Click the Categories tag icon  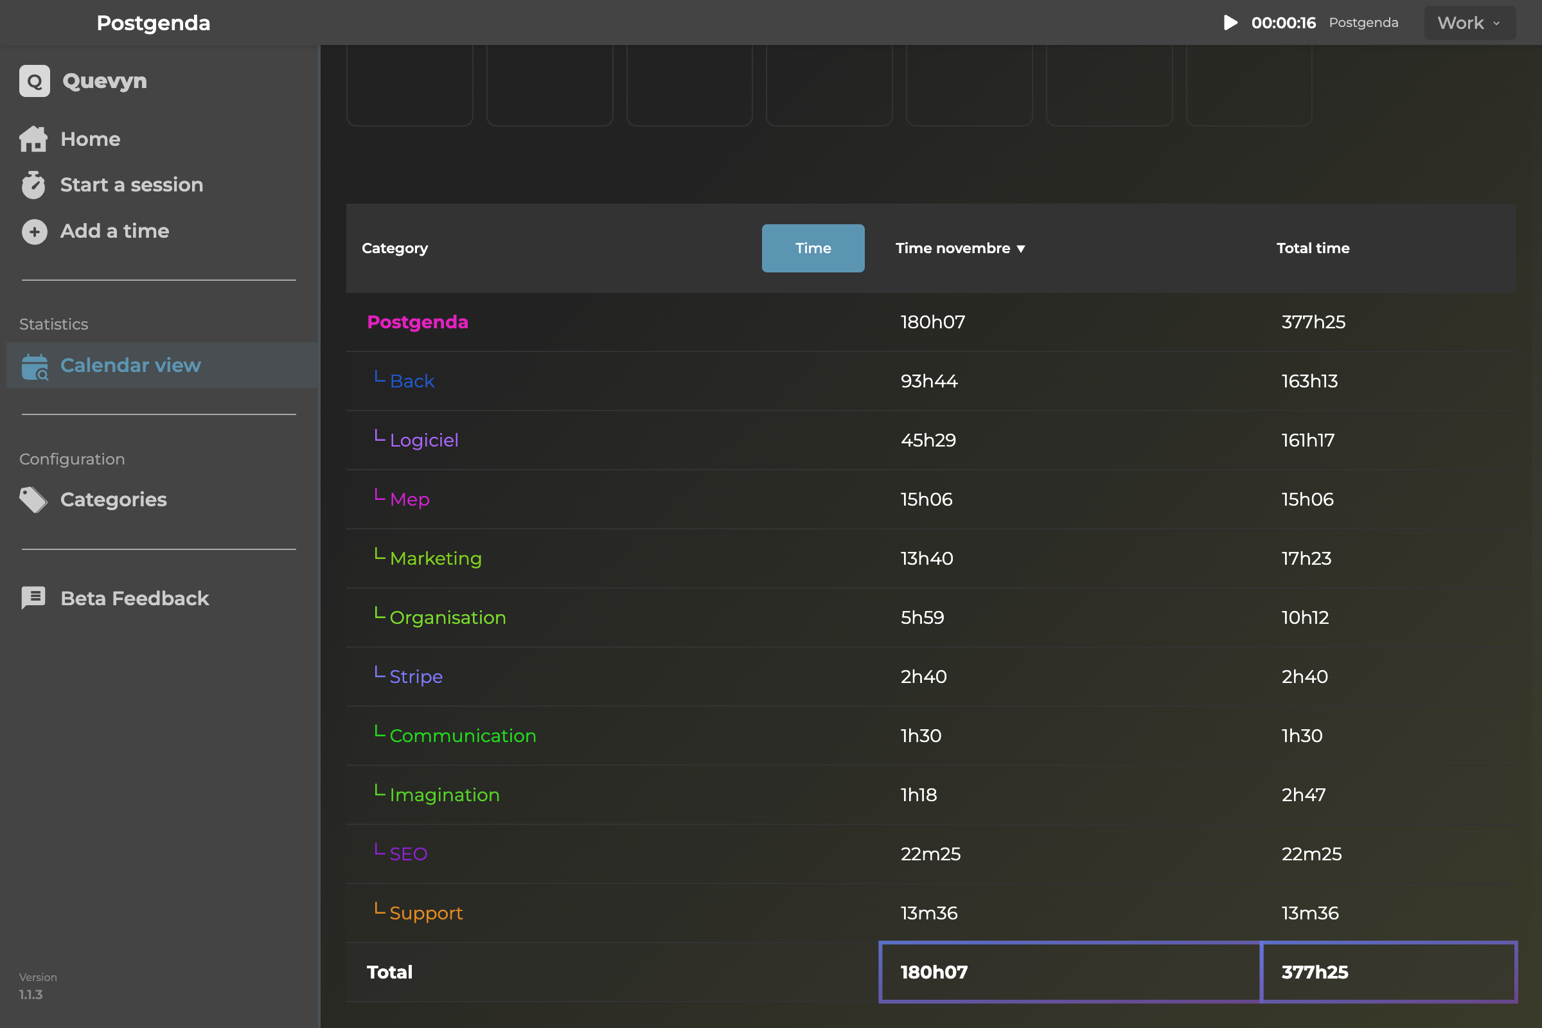(x=33, y=501)
